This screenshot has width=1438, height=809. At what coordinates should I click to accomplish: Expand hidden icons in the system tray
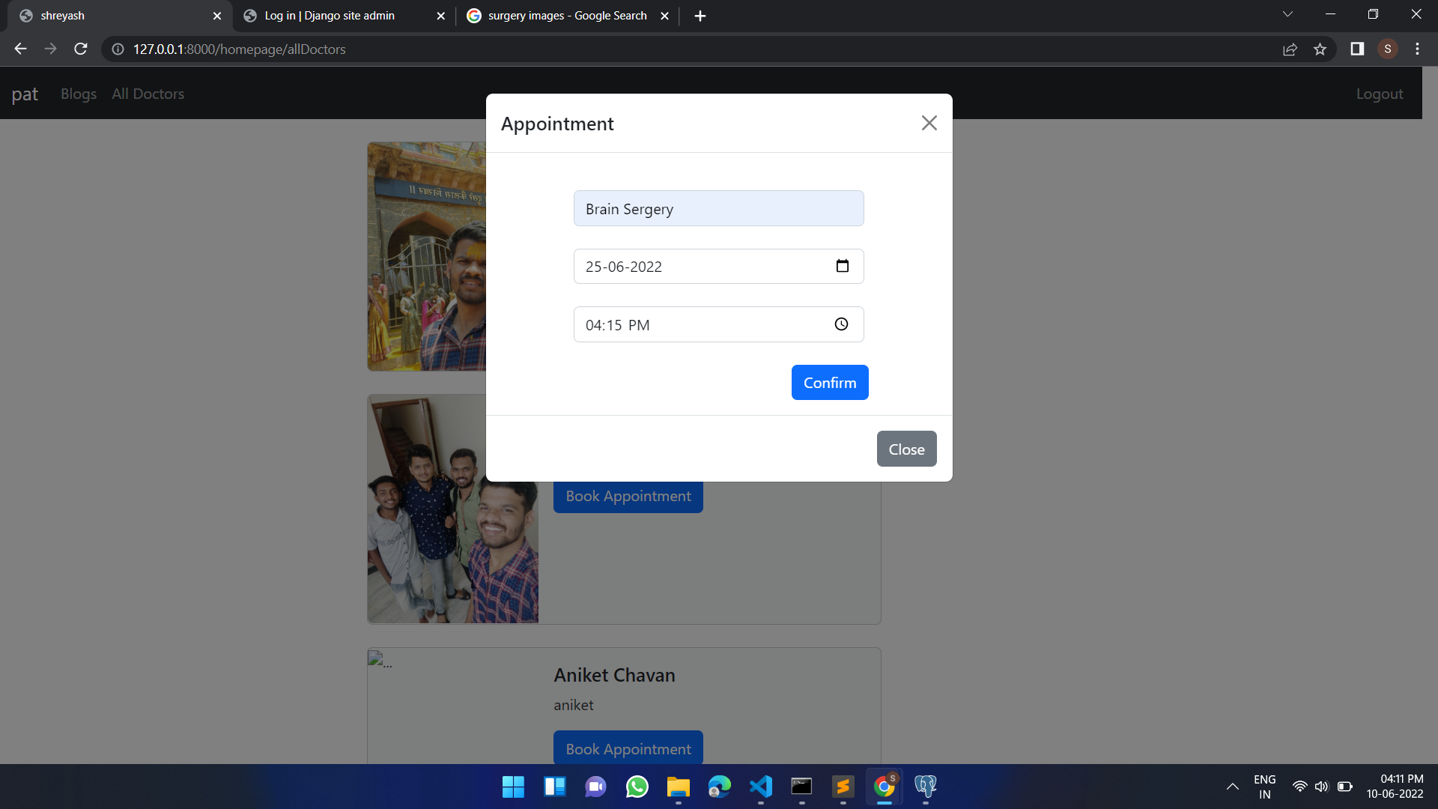[x=1233, y=787]
